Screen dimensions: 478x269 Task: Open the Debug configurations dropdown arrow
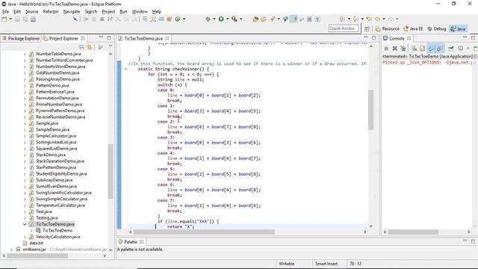(214, 19)
